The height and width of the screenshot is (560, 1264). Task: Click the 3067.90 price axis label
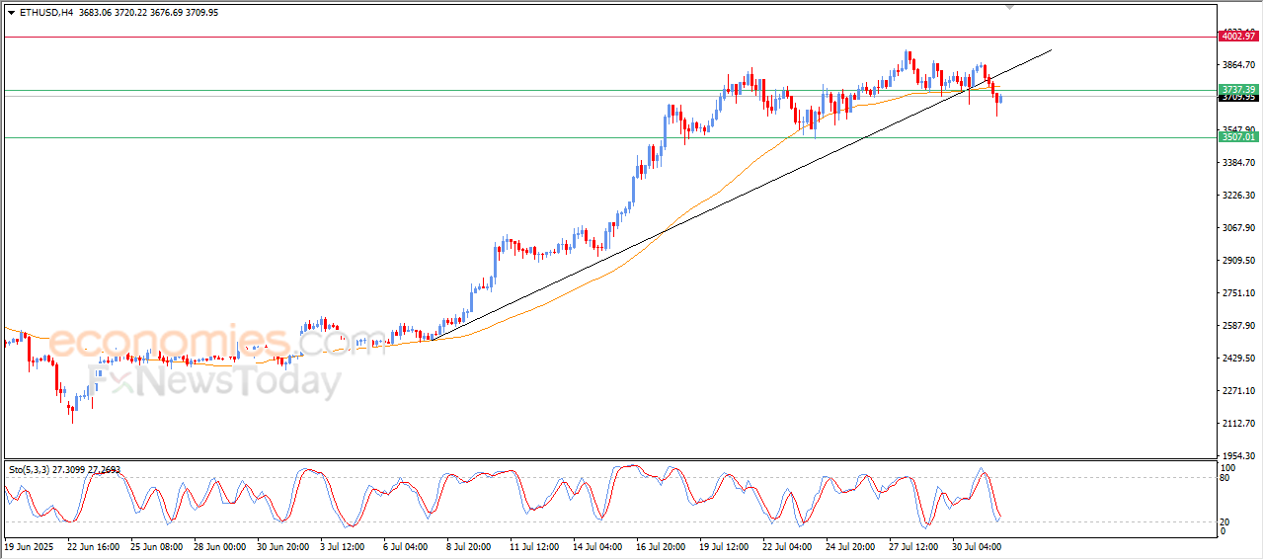tap(1238, 227)
